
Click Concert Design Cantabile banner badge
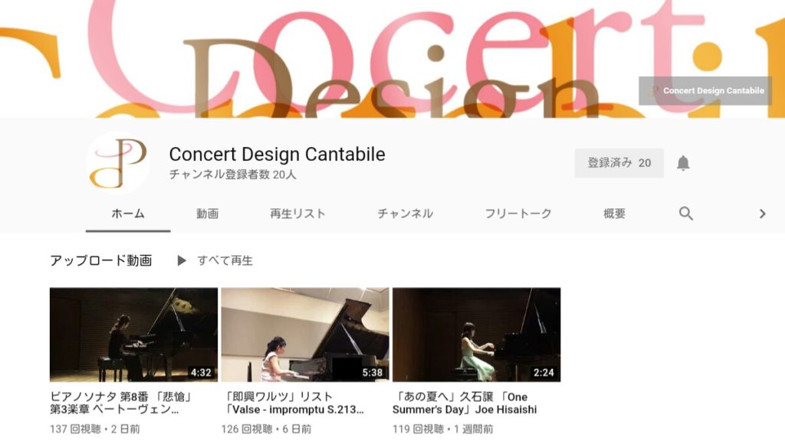[x=705, y=90]
